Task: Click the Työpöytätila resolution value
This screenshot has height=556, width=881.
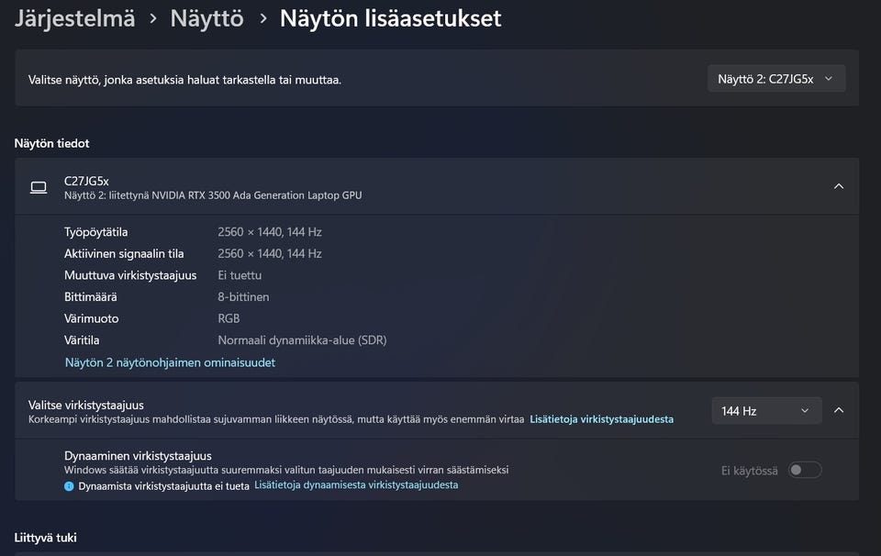Action: pos(270,232)
